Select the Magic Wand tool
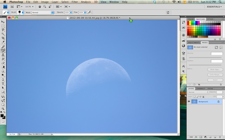This screenshot has height=140, width=225. [x=3, y=34]
